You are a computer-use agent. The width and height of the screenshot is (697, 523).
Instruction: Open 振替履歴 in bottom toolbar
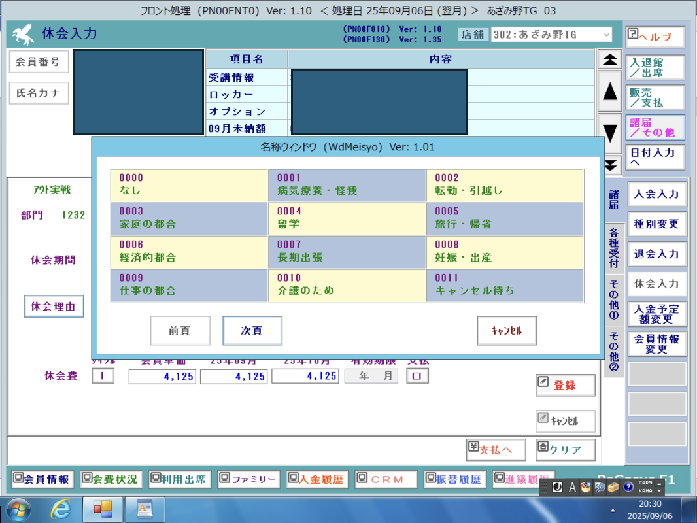[454, 479]
